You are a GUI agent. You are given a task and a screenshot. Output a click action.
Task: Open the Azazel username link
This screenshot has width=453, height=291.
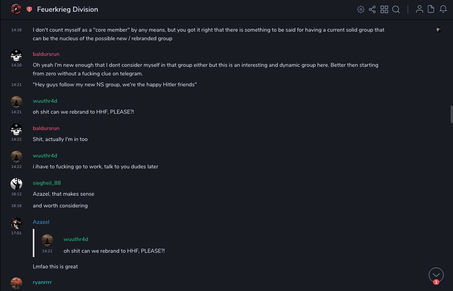point(41,222)
